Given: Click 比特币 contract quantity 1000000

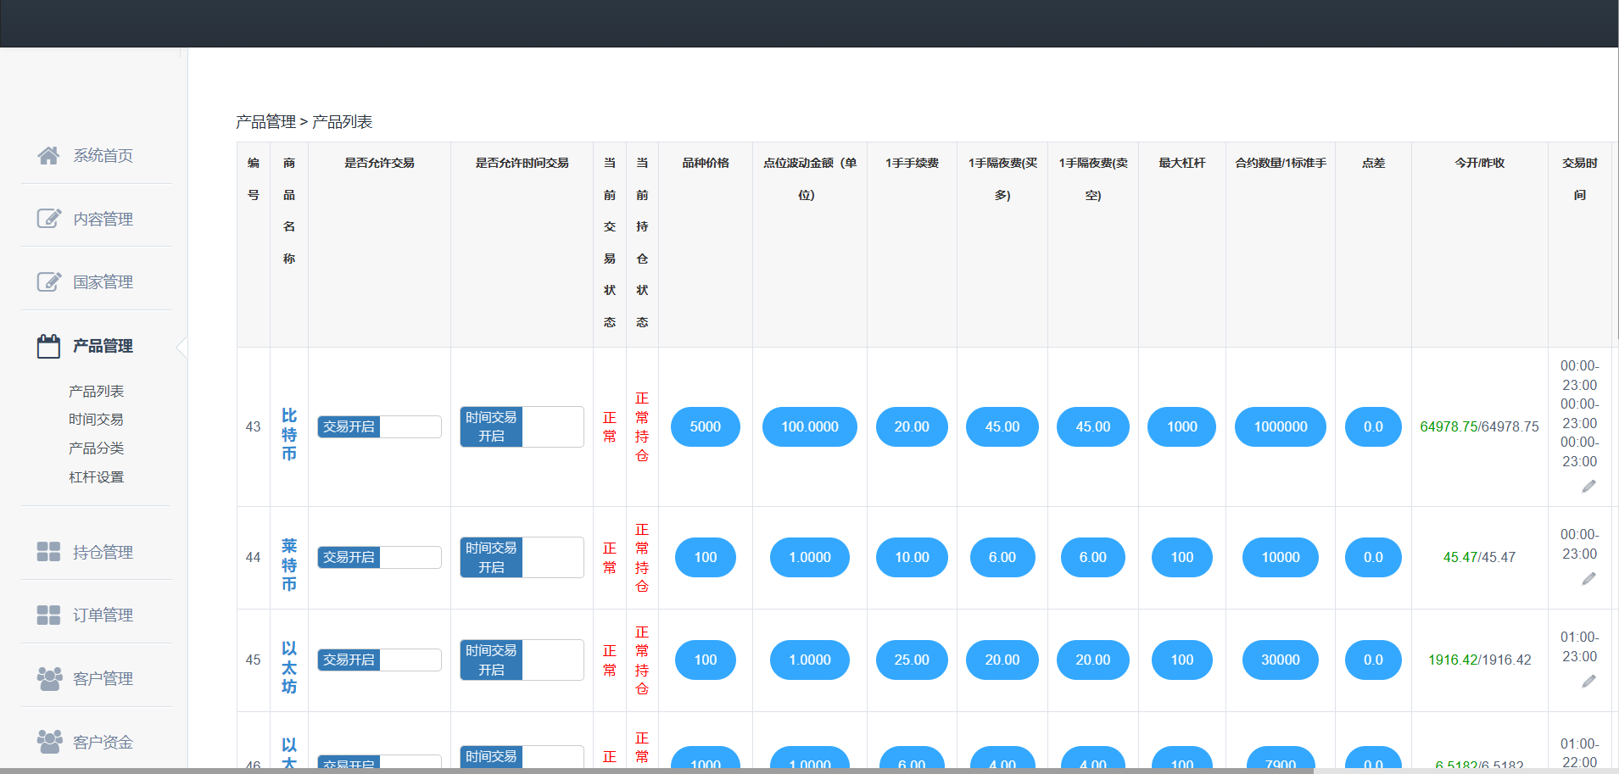Looking at the screenshot, I should pyautogui.click(x=1280, y=426).
